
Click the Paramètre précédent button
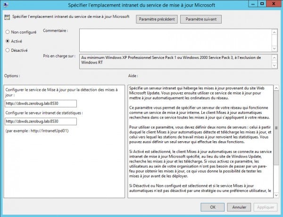157,19
